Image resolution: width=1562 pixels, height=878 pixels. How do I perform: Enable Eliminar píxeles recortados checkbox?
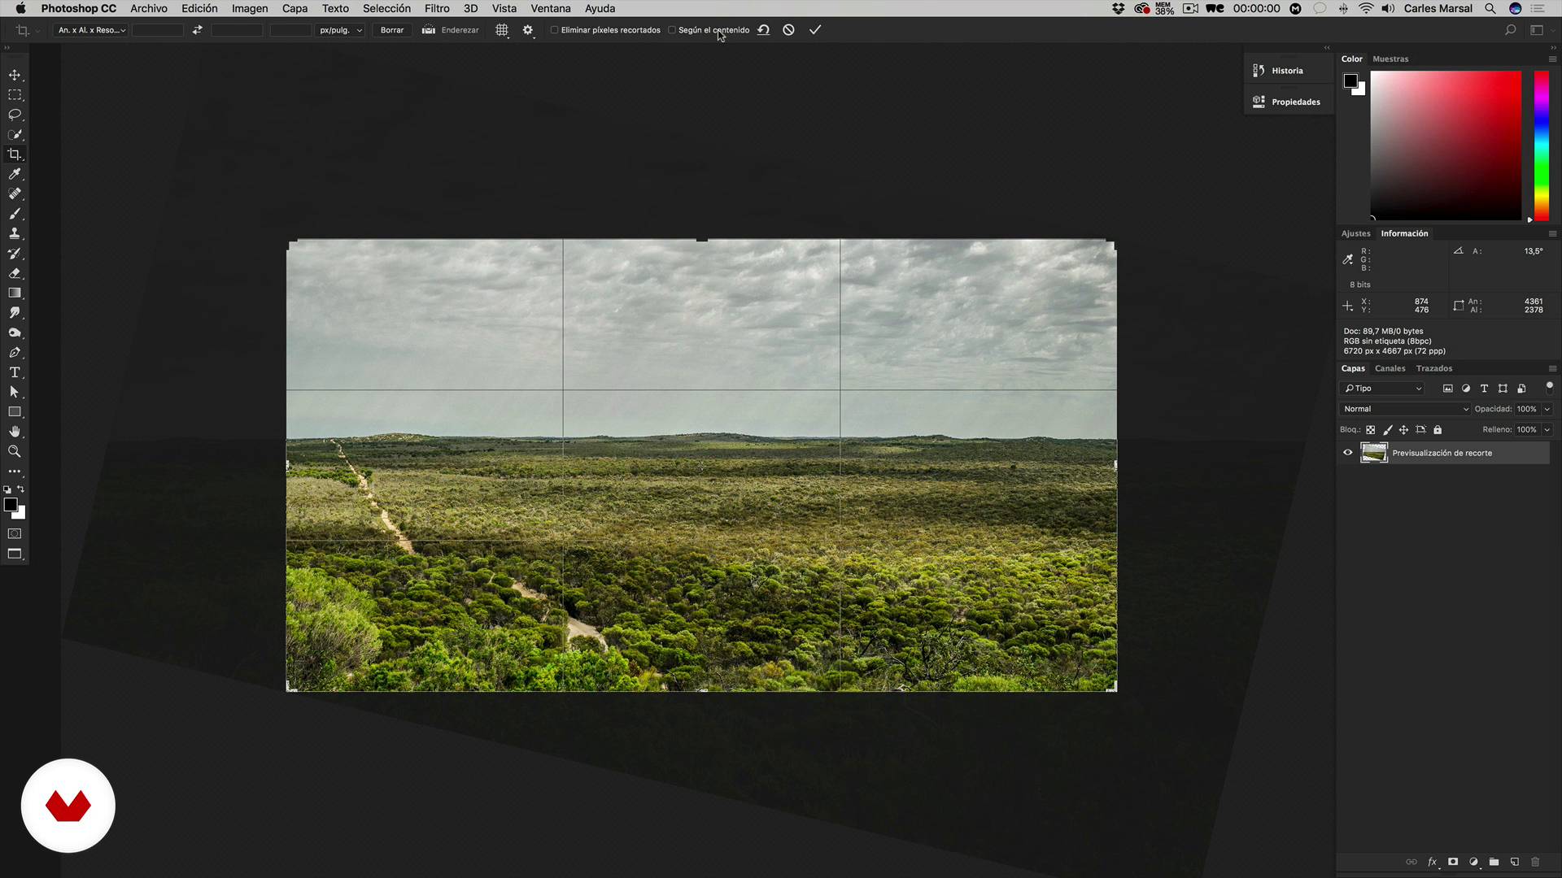pos(555,30)
